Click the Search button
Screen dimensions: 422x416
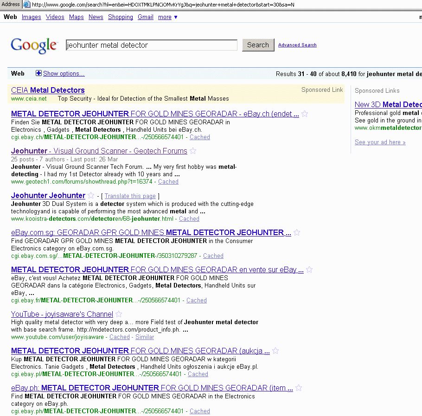tap(258, 45)
